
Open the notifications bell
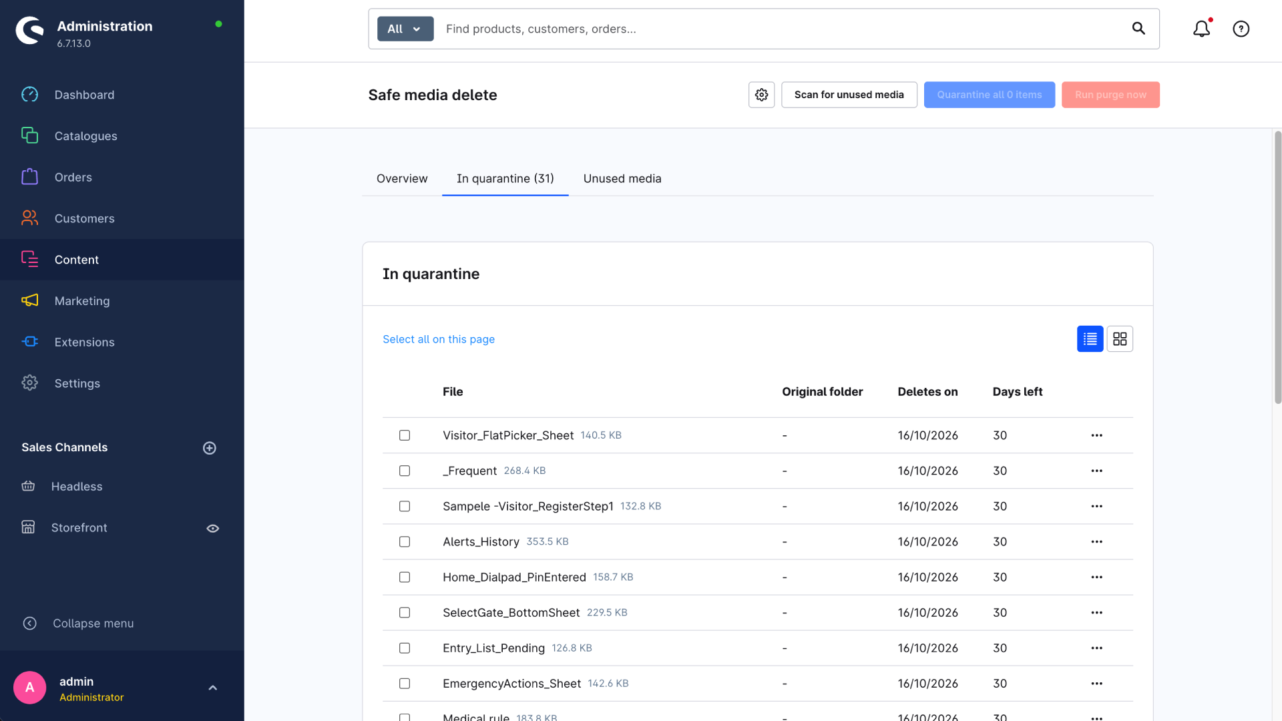click(x=1201, y=29)
